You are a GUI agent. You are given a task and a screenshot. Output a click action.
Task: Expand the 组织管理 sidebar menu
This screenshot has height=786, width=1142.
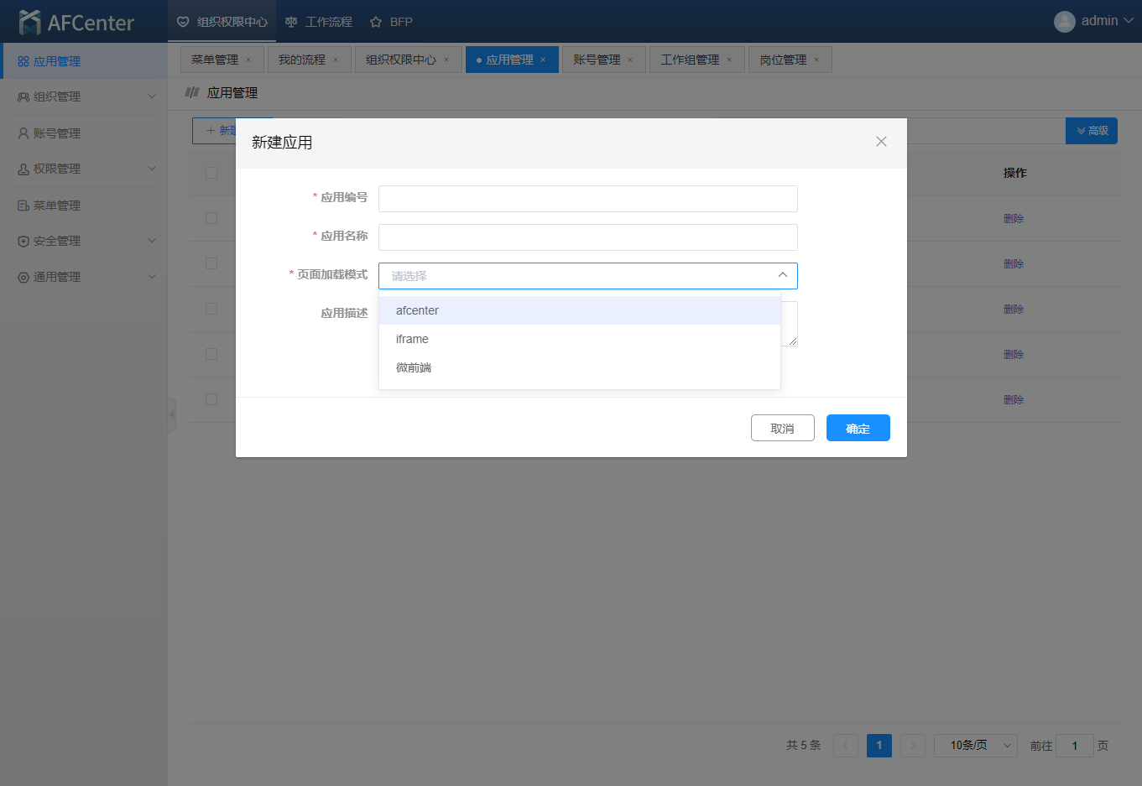tap(152, 96)
